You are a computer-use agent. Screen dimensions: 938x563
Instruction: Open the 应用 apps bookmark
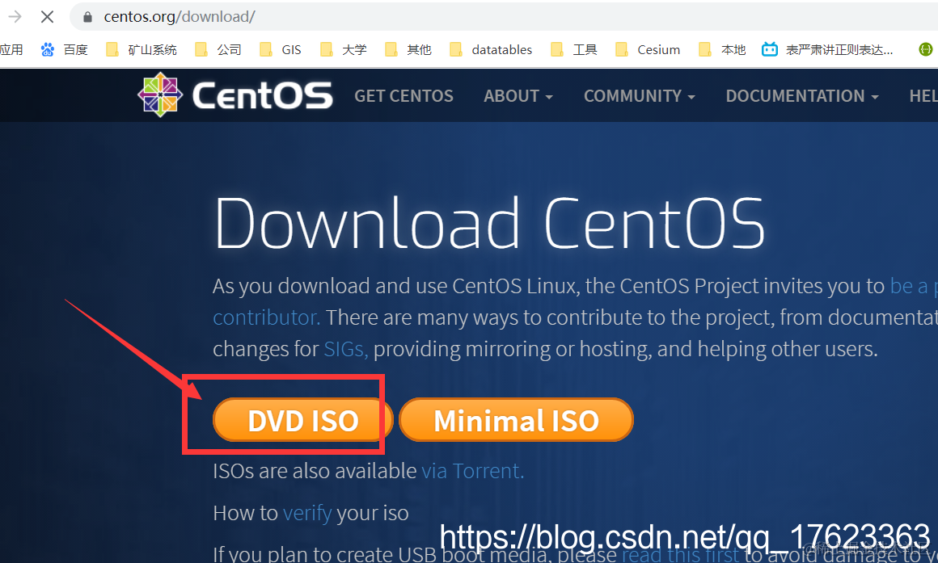click(11, 49)
